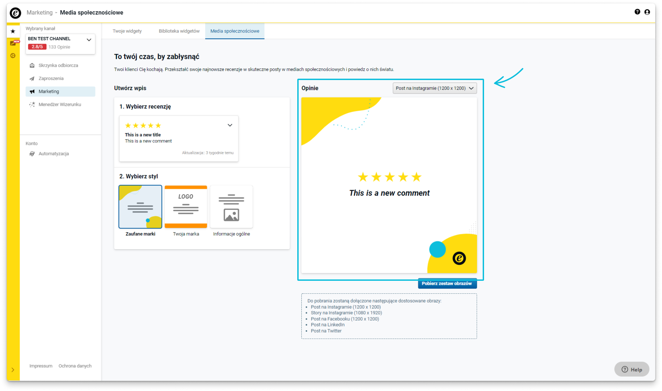Expand the yellow sidebar with bottom arrow

click(13, 370)
